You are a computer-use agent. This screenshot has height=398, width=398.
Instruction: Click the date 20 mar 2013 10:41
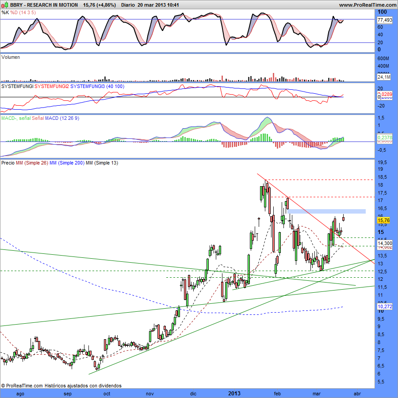[x=158, y=5]
